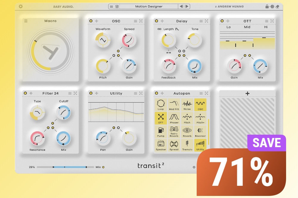Open the OSC module hamburger menu
The width and height of the screenshot is (298, 198).
point(136,21)
